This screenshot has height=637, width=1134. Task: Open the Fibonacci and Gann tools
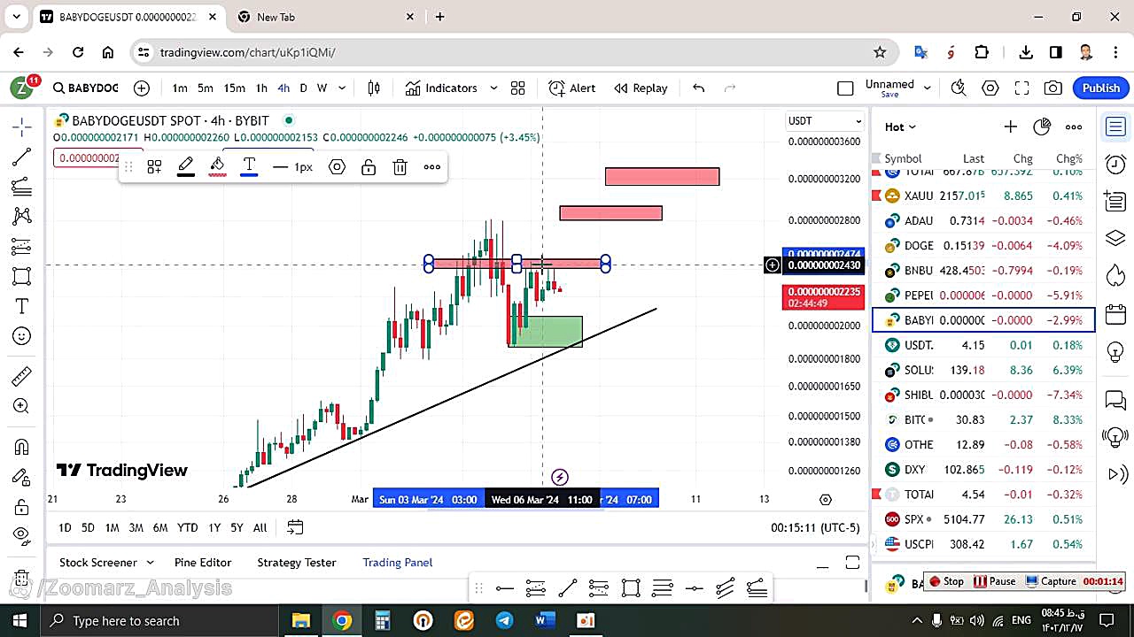pyautogui.click(x=22, y=187)
